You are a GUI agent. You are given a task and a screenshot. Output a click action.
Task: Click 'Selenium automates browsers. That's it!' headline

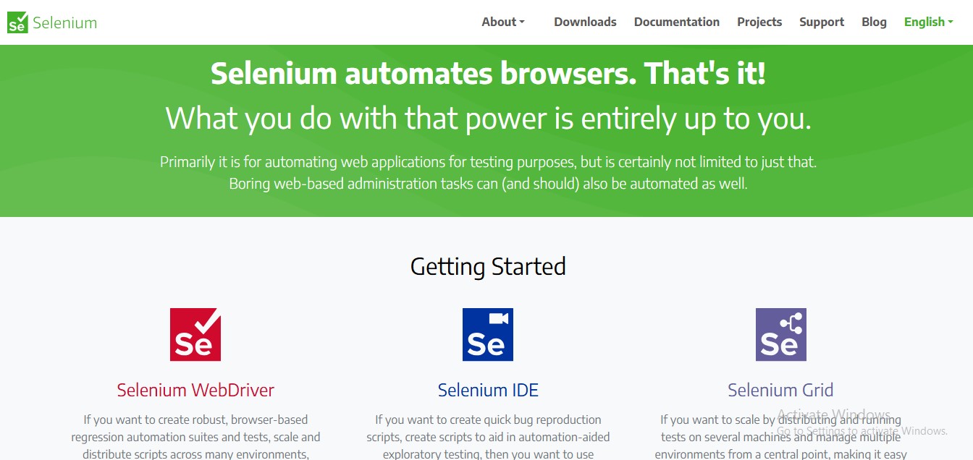click(x=488, y=74)
